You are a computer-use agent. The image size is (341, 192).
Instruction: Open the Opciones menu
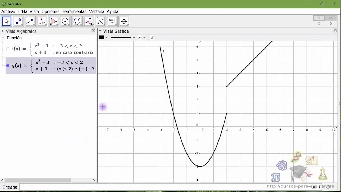[x=50, y=11]
